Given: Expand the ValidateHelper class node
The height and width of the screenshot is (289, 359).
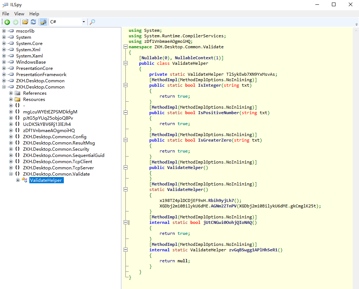Looking at the screenshot, I should tap(18, 180).
